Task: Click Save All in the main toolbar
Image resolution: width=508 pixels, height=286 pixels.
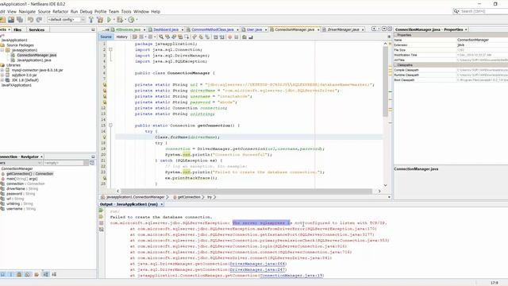Action: pyautogui.click(x=20, y=20)
